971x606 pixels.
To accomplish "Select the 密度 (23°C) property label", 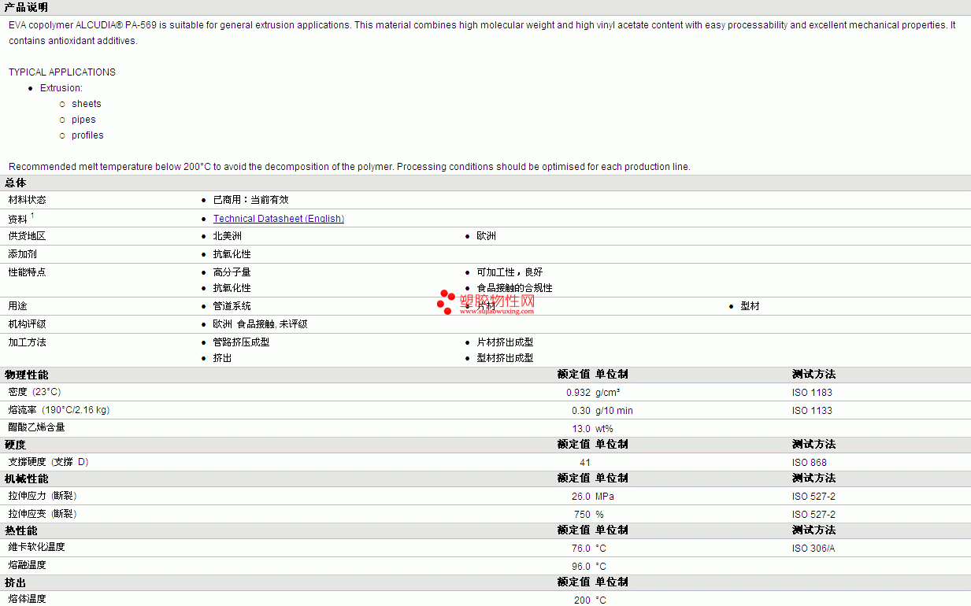I will [35, 392].
